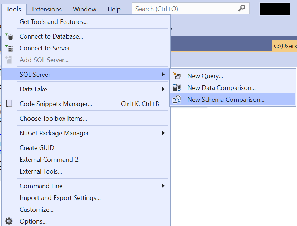Click the search magnifier icon
The width and height of the screenshot is (297, 226).
[x=242, y=8]
